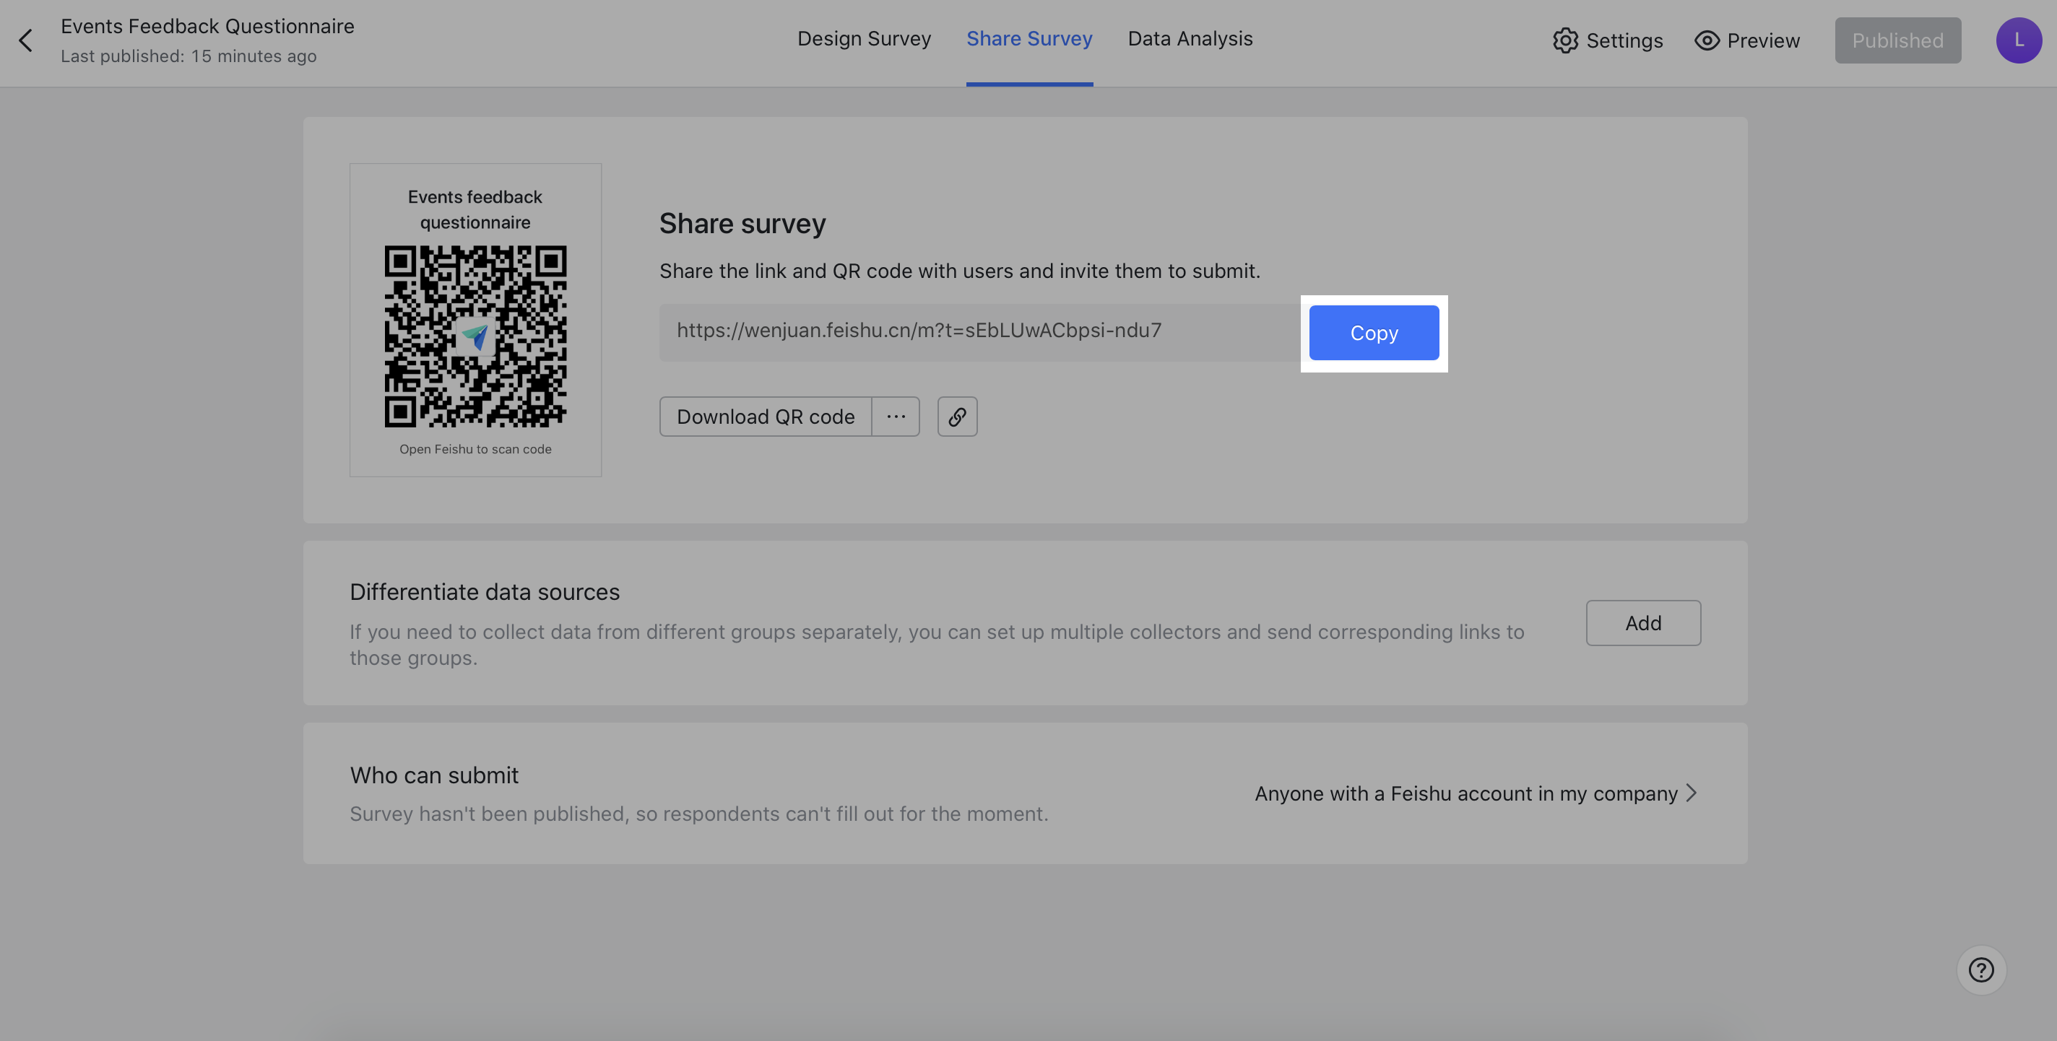The height and width of the screenshot is (1041, 2057).
Task: Open Settings via gear icon
Action: (1565, 40)
